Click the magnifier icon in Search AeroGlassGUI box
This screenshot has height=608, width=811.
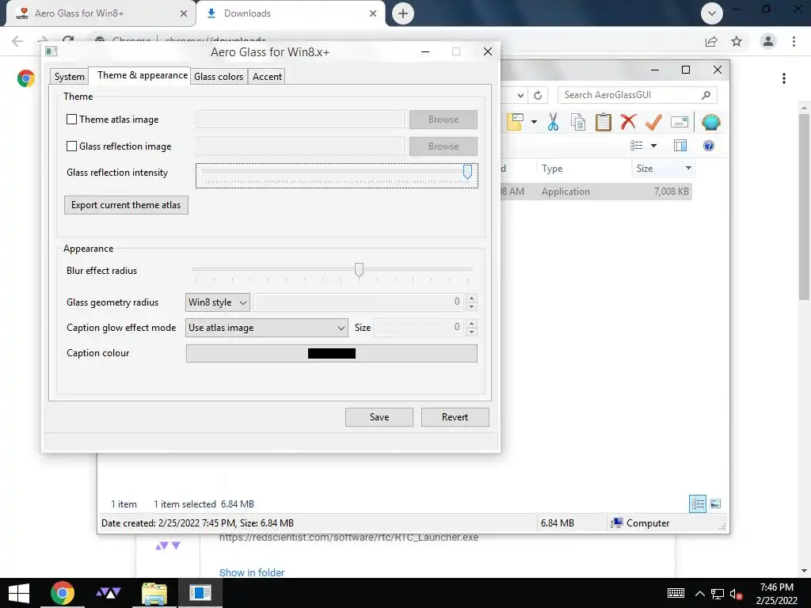tap(706, 95)
